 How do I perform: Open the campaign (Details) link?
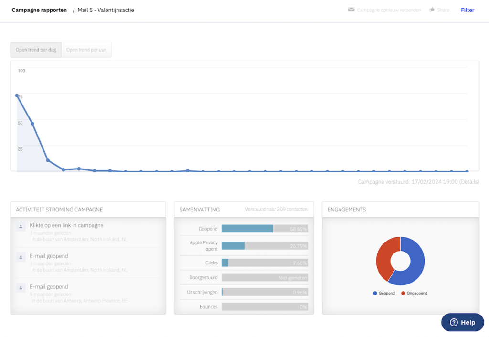[469, 182]
